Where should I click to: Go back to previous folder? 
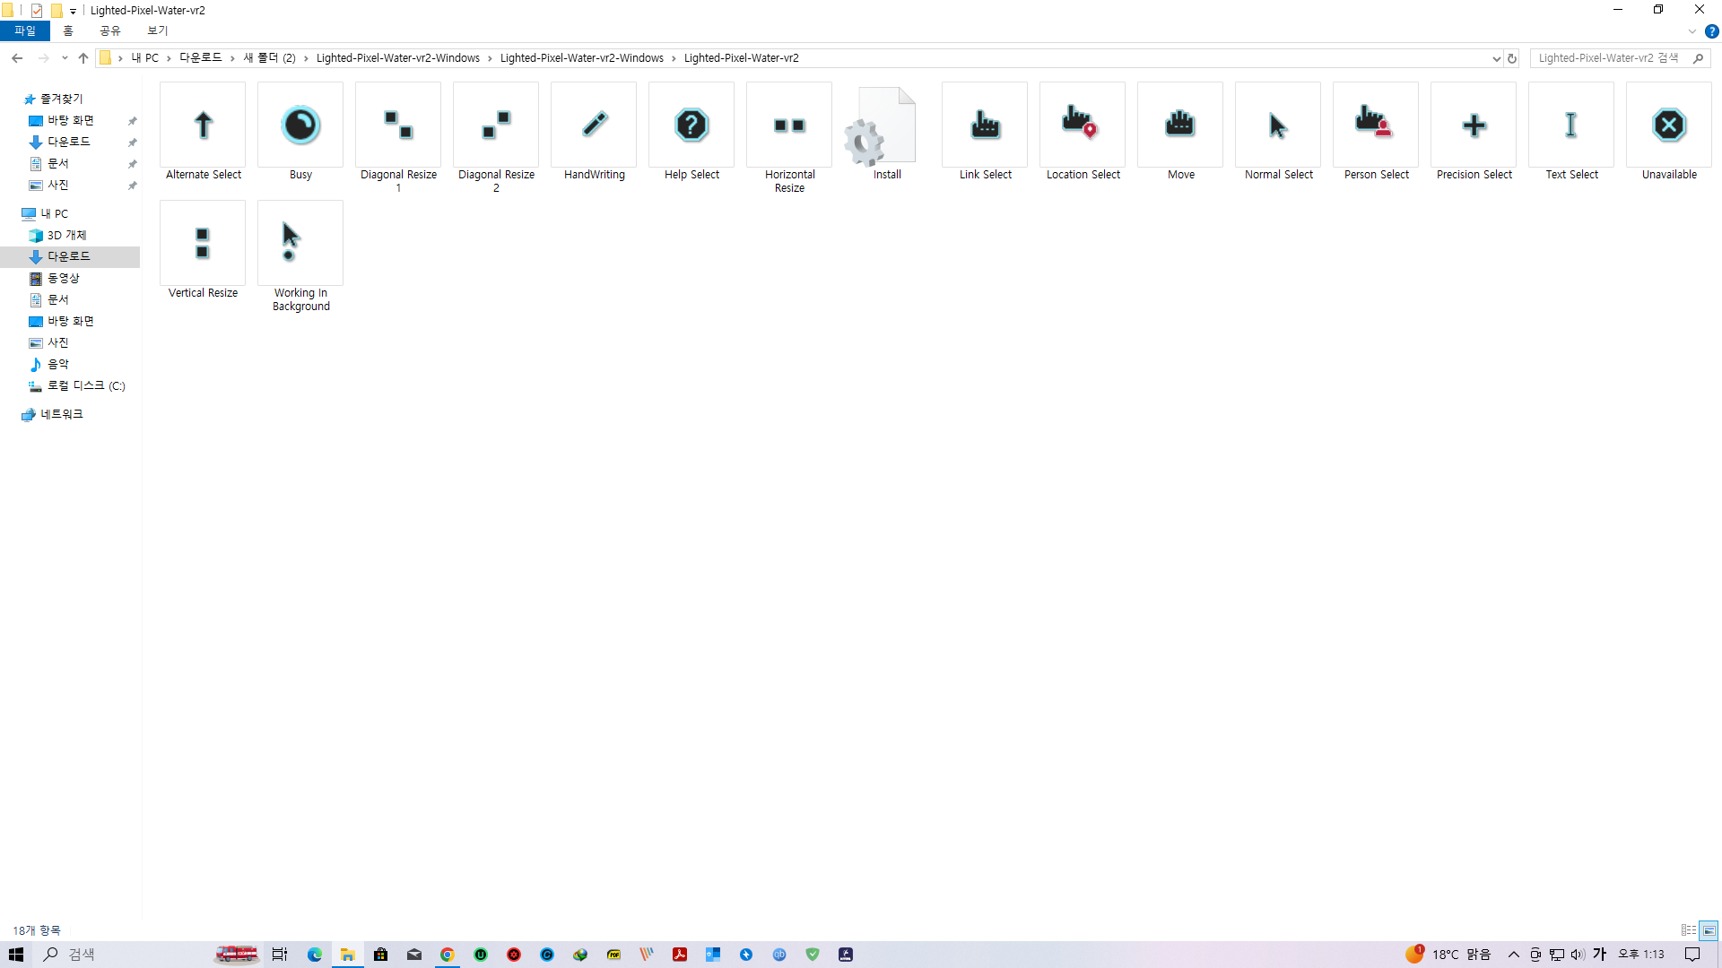(17, 58)
